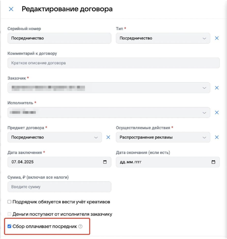This screenshot has width=227, height=239.
Task: Expand the Заказчик dropdown
Action: pyautogui.click(x=205, y=88)
